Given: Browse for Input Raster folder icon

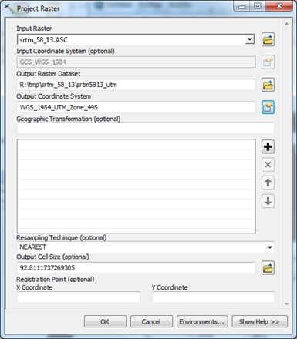Looking at the screenshot, I should (268, 40).
